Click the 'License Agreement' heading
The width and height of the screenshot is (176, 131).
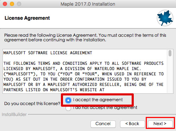pos(27,18)
